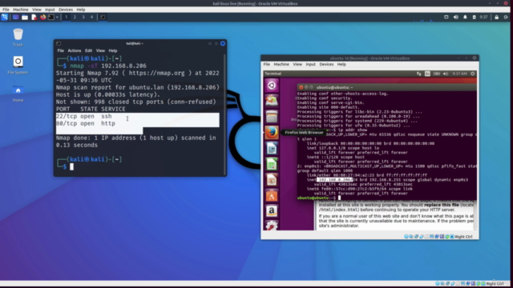Click the lock screen icon in Kali panel
513x288 pixels.
coord(497,17)
